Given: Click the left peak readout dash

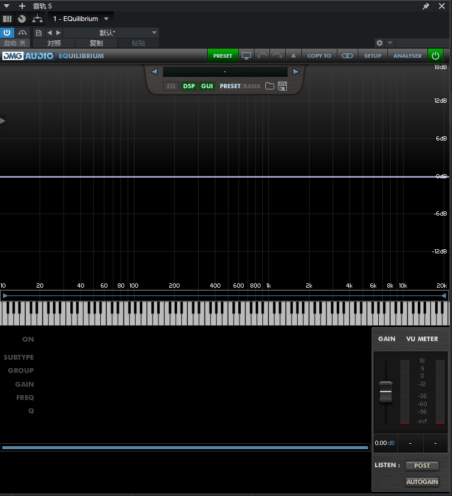Looking at the screenshot, I should 410,443.
